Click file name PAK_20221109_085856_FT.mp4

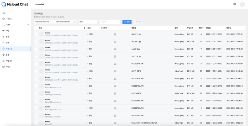144,123
